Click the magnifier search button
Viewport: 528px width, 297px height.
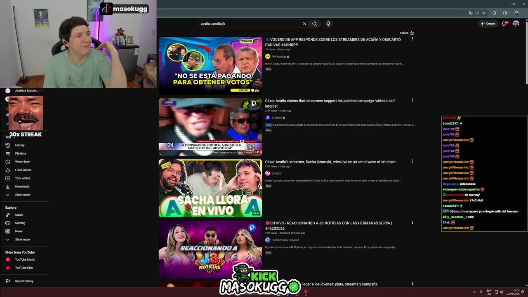(x=314, y=24)
